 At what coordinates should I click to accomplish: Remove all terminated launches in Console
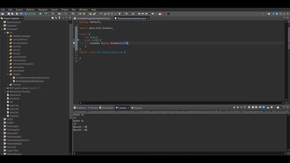(245, 107)
